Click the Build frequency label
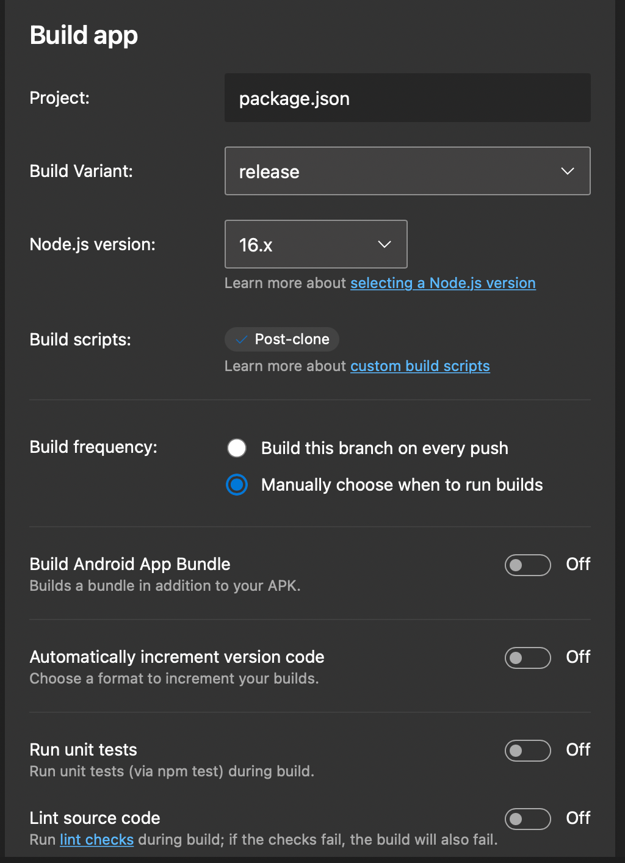Viewport: 625px width, 863px height. pyautogui.click(x=93, y=447)
